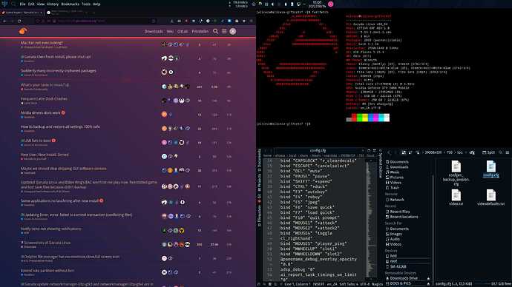This screenshot has width=512, height=287.
Task: Open the Symbol Outline panel in Kate
Action: (381, 165)
